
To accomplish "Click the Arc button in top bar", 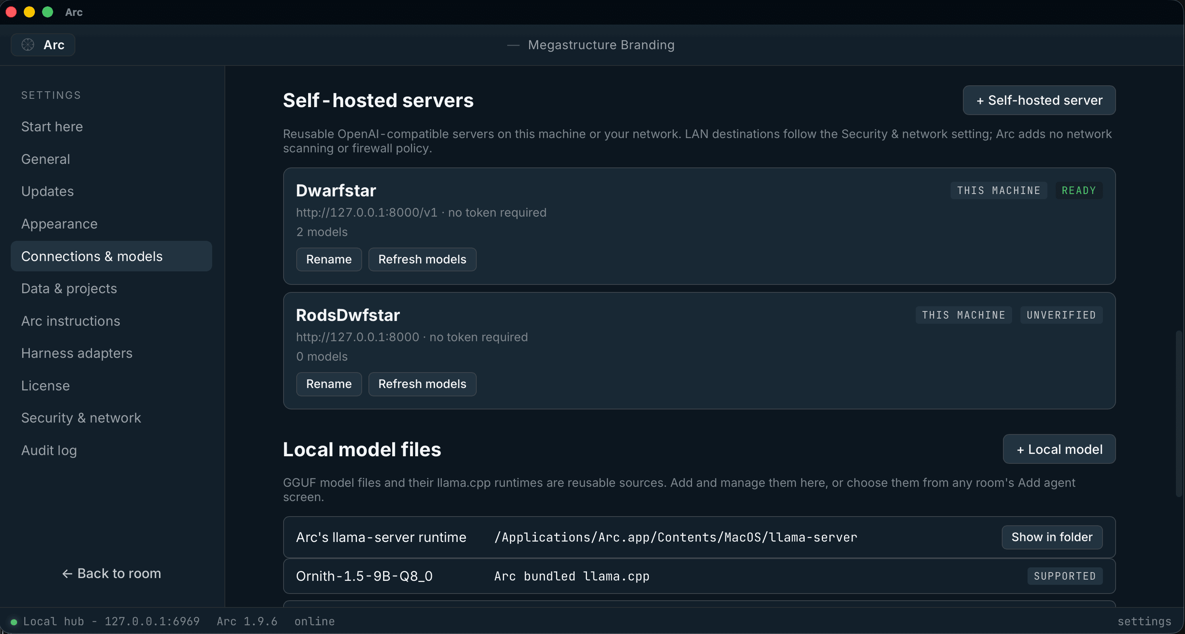I will point(43,44).
